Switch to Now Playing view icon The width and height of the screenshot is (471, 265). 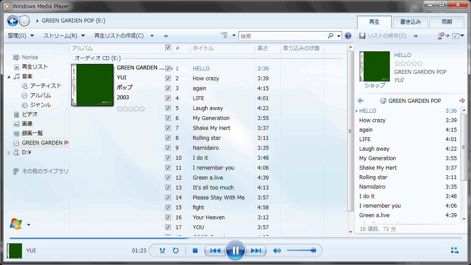(455, 251)
